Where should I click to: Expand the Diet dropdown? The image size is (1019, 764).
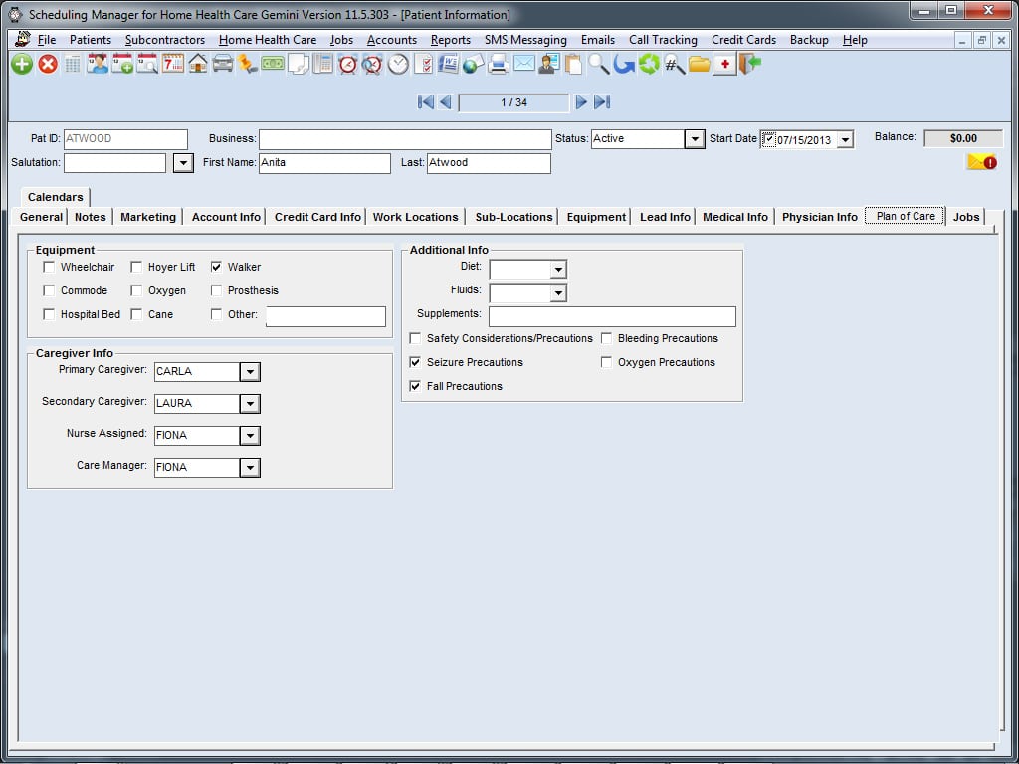[x=558, y=269]
